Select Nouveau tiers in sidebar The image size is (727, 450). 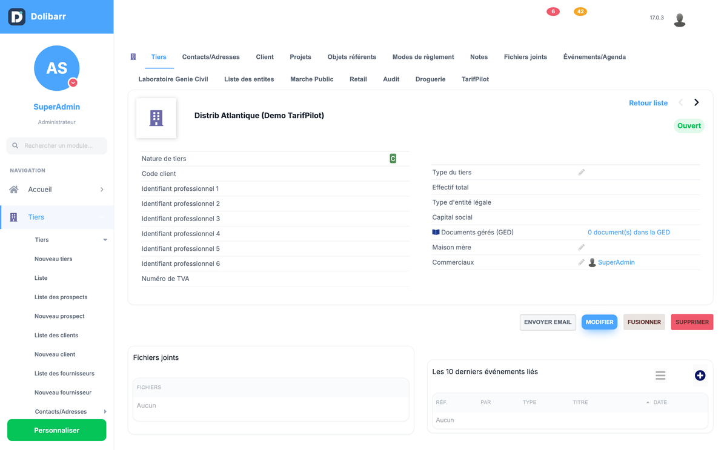53,259
